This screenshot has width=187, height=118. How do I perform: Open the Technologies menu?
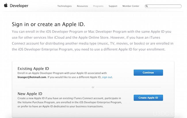coord(64,6)
